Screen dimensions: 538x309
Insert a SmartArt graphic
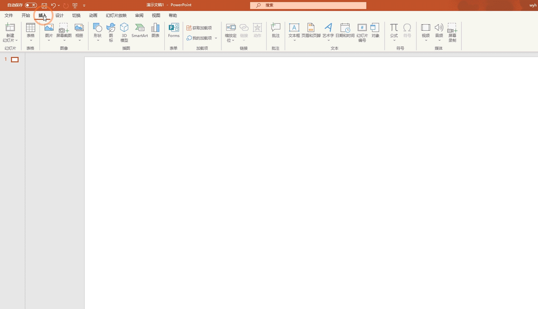pyautogui.click(x=140, y=31)
